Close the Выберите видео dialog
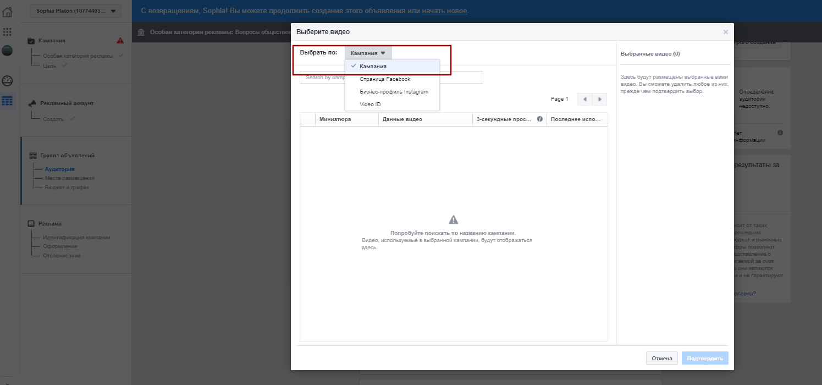This screenshot has height=385, width=822. tap(725, 32)
